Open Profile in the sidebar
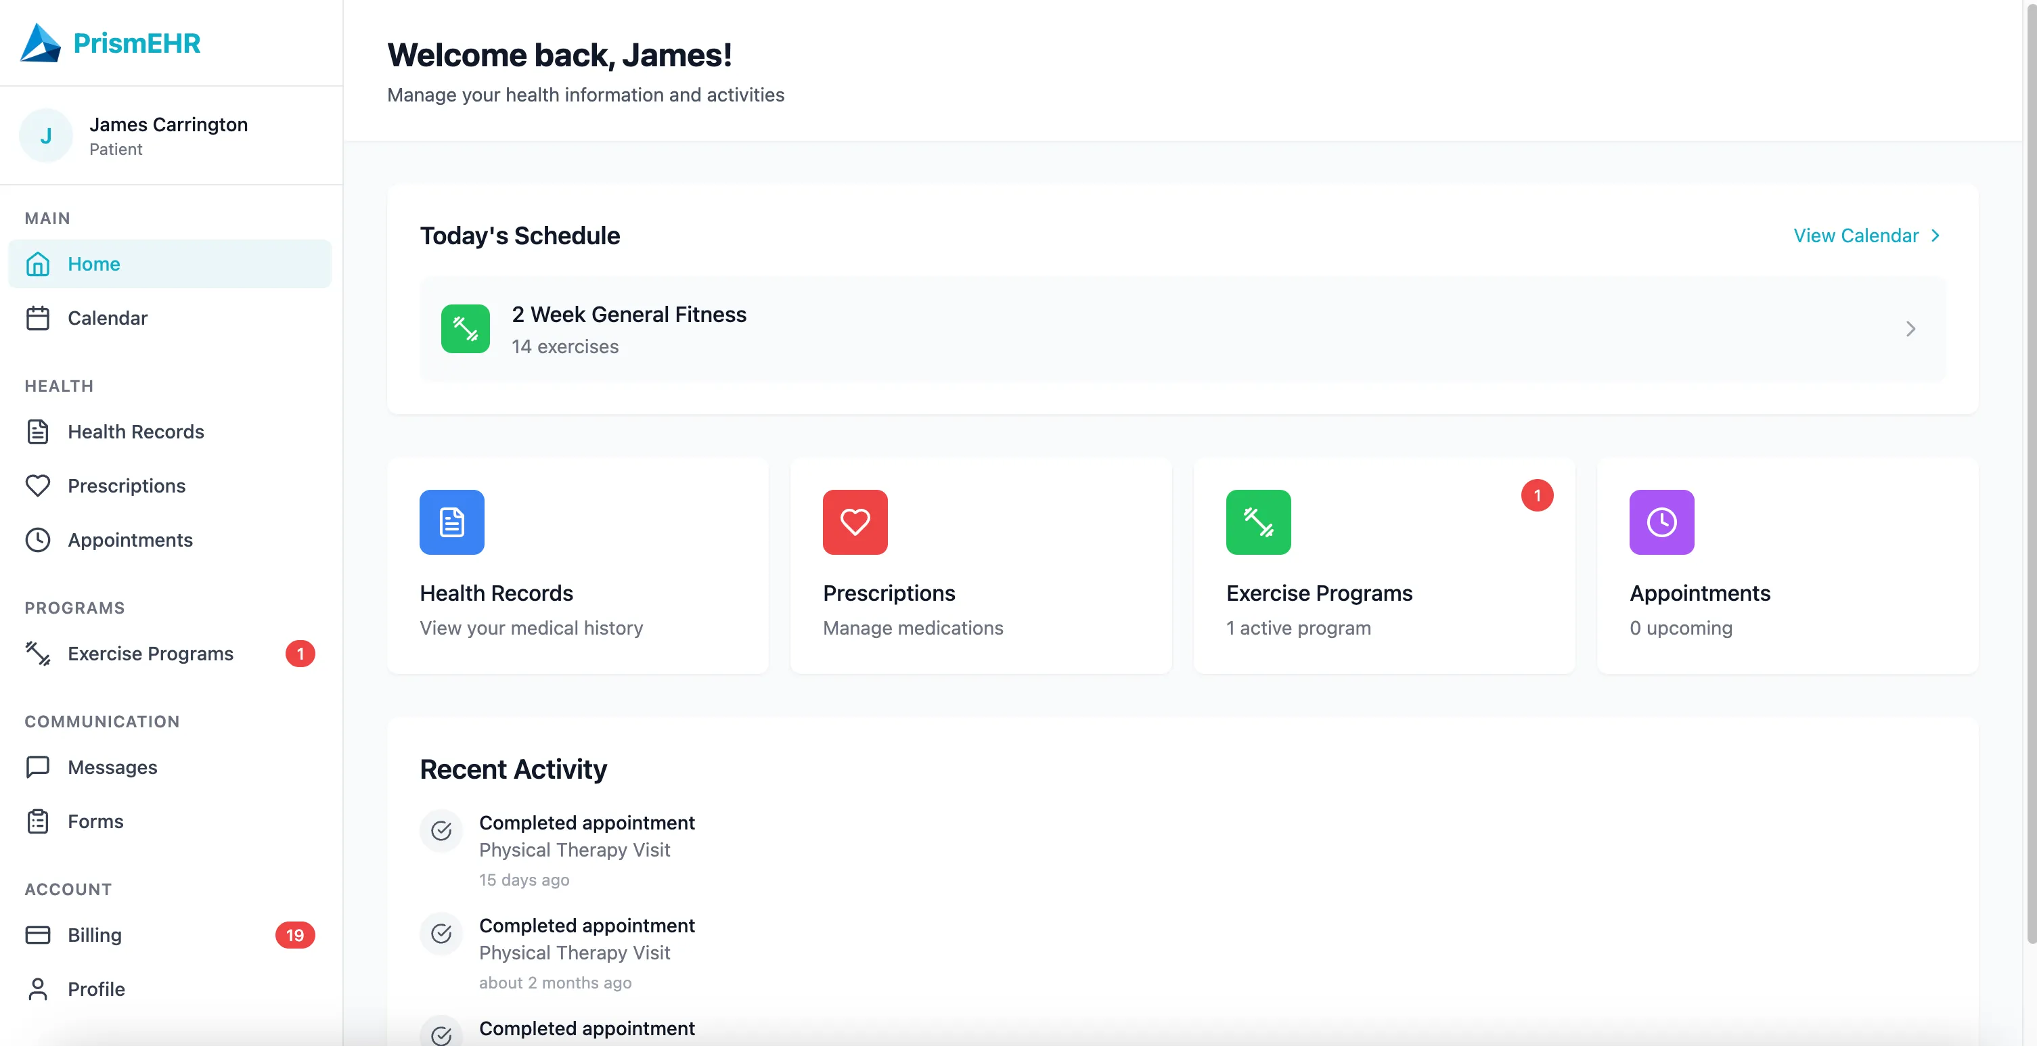The width and height of the screenshot is (2037, 1046). click(x=170, y=989)
